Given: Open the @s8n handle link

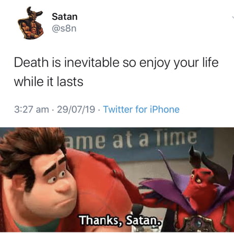Looking at the screenshot, I should tap(64, 28).
